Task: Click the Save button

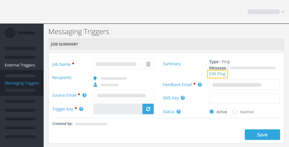Action: click(x=262, y=135)
